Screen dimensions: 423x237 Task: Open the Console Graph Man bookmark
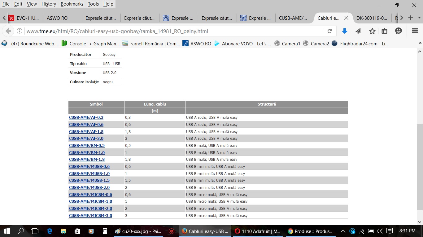click(x=90, y=44)
